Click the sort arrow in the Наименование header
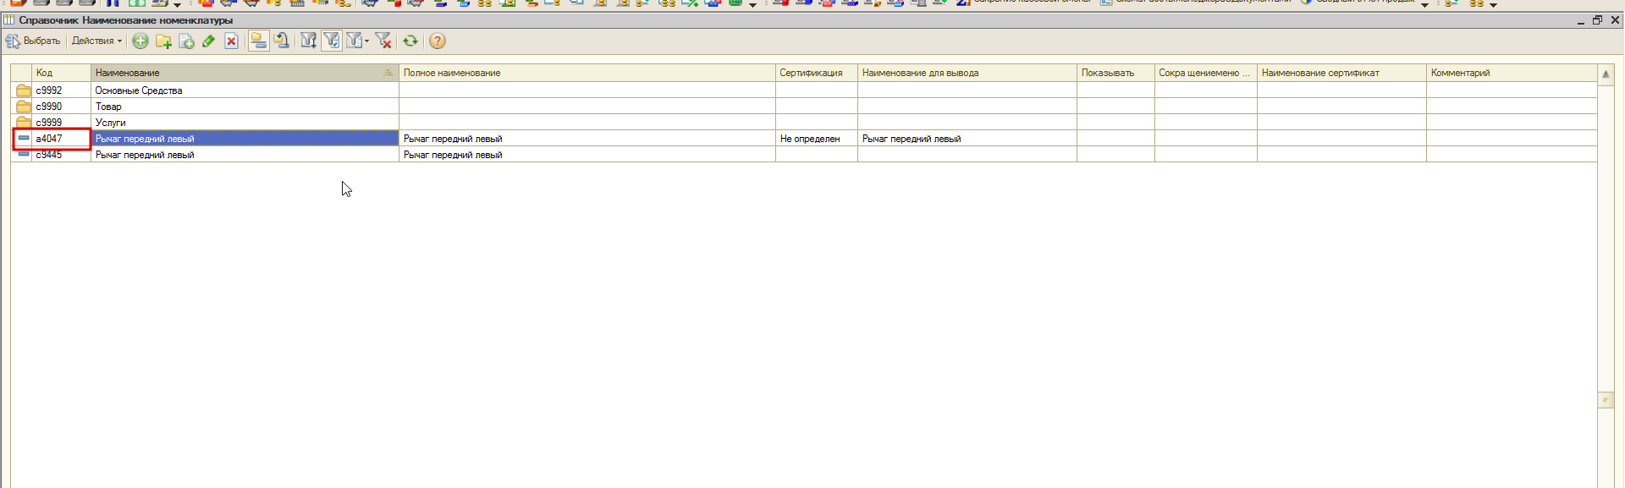 click(x=388, y=73)
